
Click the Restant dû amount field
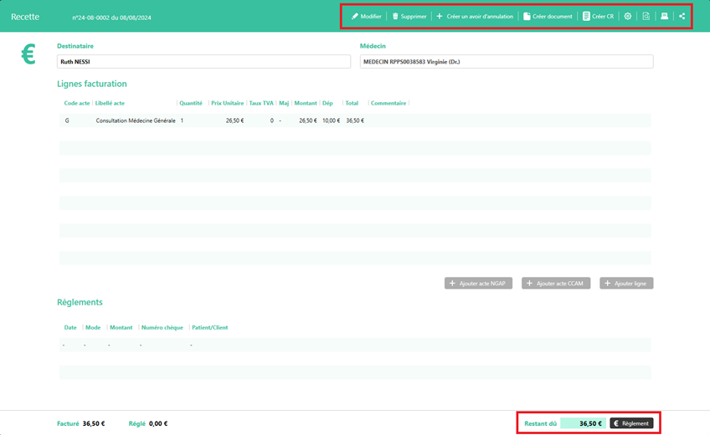(x=583, y=423)
